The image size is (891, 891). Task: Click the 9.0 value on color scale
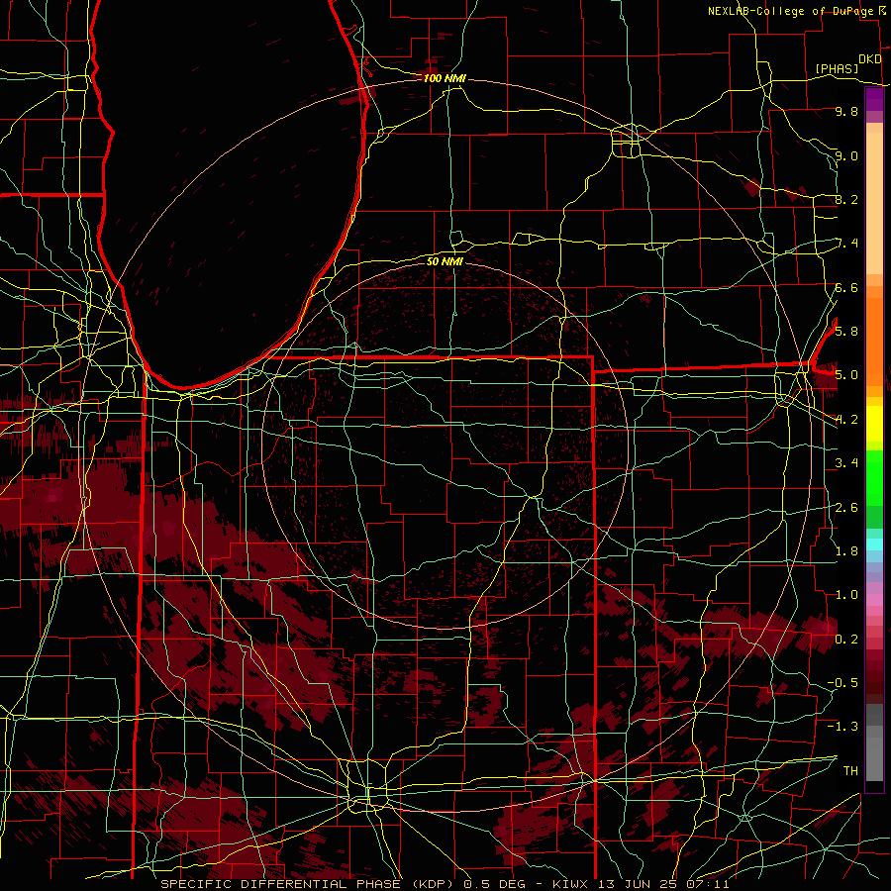pos(846,155)
